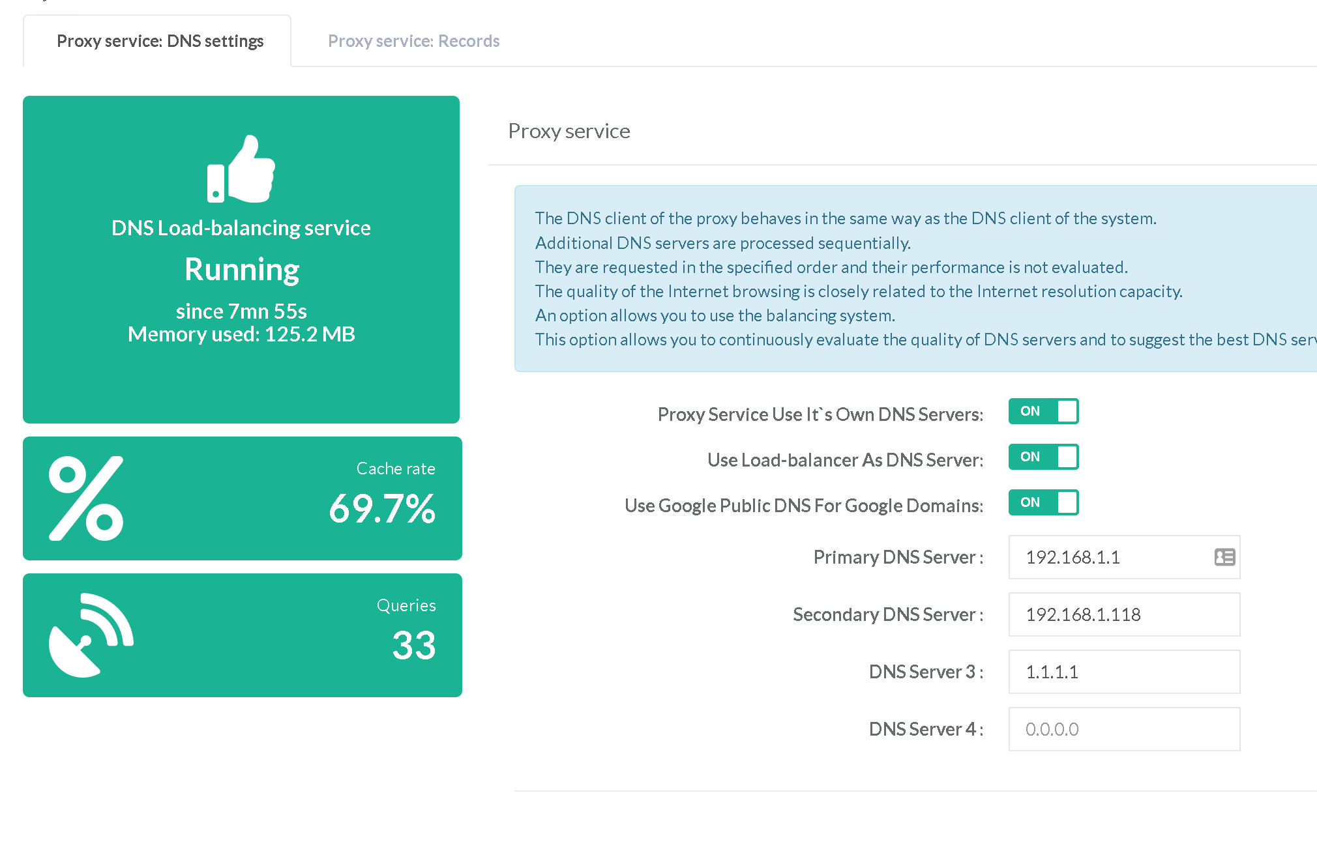Click the Queries count 33
The image size is (1317, 849).
(413, 646)
